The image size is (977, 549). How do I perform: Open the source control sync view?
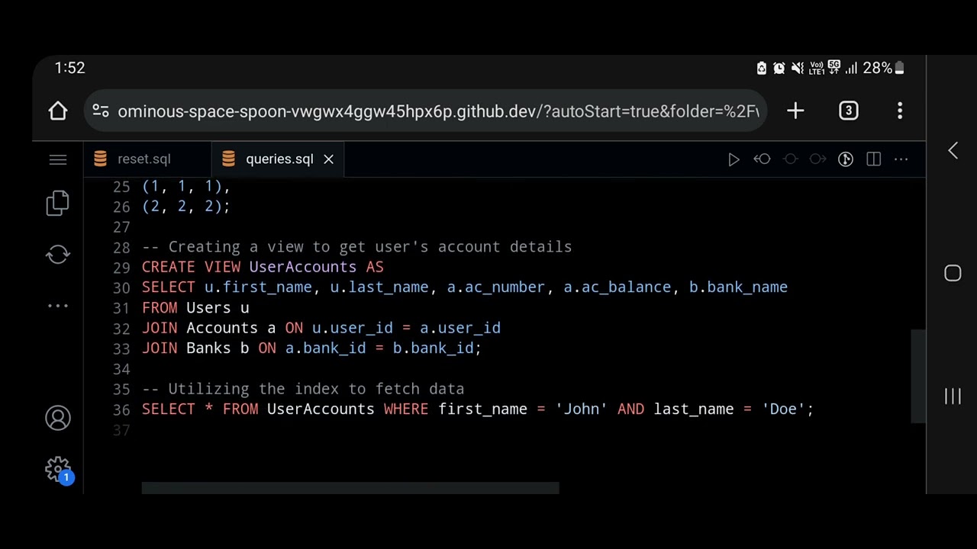(58, 255)
